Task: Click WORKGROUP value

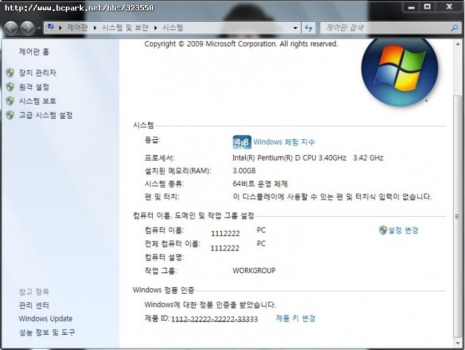Action: [x=254, y=270]
